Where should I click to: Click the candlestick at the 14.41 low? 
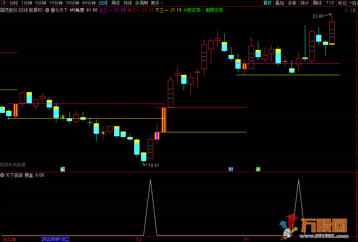[143, 157]
